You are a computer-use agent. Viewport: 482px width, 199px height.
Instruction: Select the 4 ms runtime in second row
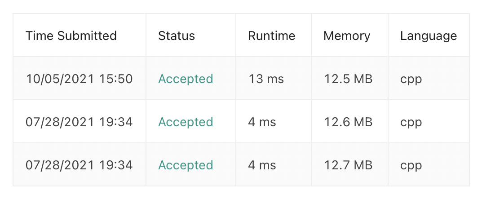coord(262,122)
